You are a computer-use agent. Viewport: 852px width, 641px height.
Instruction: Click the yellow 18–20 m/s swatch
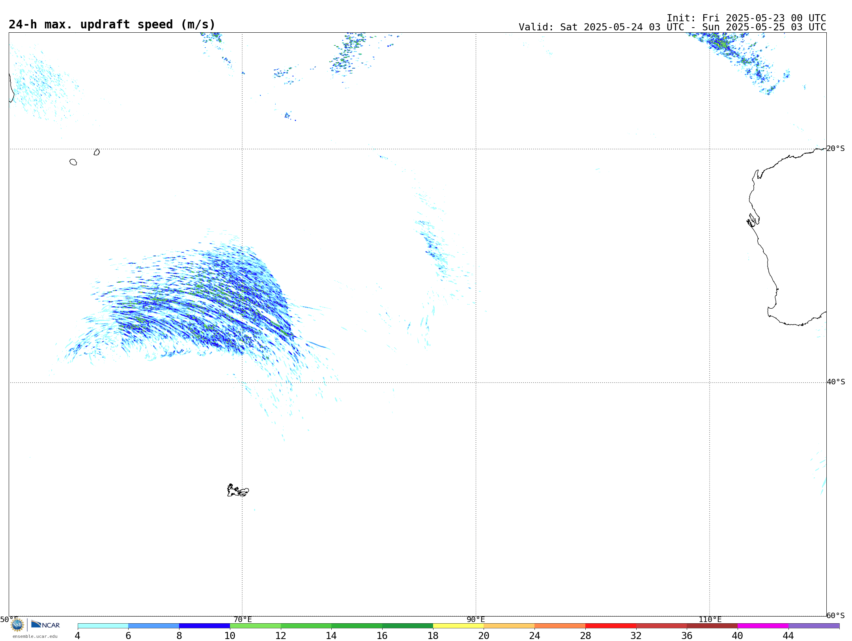[x=458, y=626]
